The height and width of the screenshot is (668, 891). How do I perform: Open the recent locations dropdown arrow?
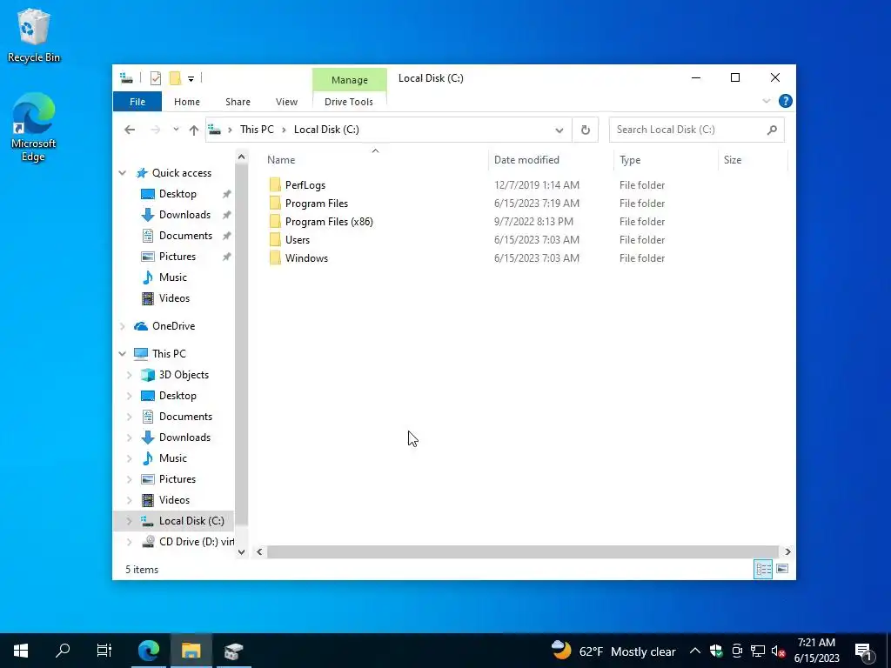coord(176,130)
